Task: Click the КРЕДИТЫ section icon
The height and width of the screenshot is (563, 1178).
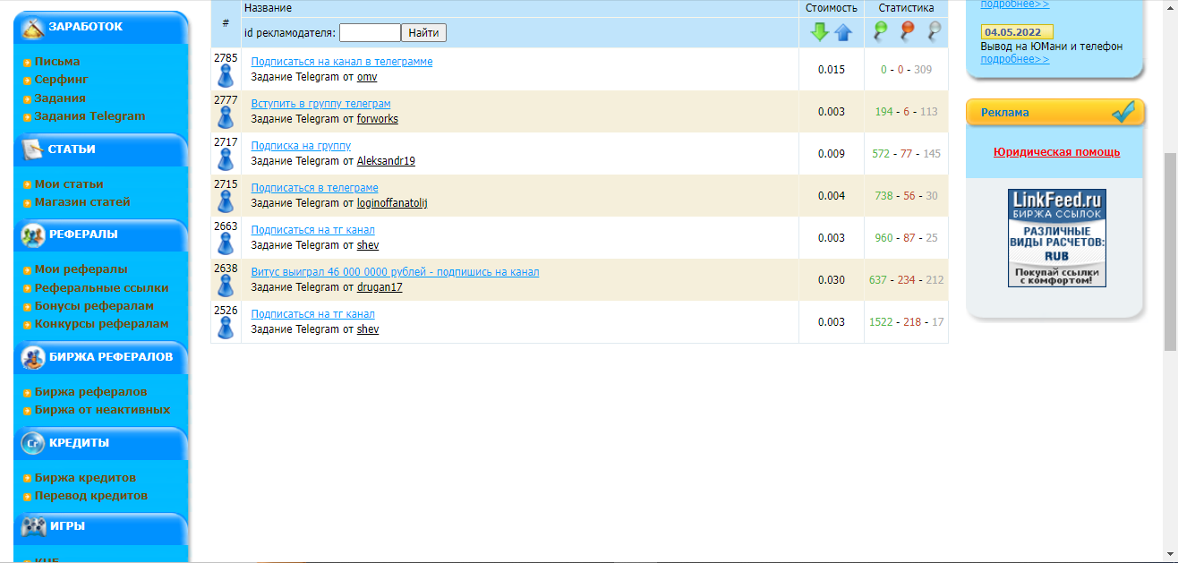Action: point(33,443)
